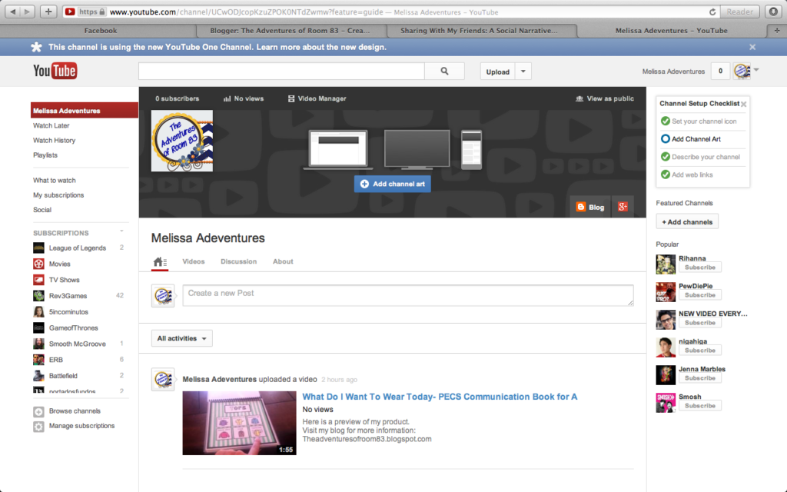Open Smooth McGroove subscription

[x=78, y=344]
